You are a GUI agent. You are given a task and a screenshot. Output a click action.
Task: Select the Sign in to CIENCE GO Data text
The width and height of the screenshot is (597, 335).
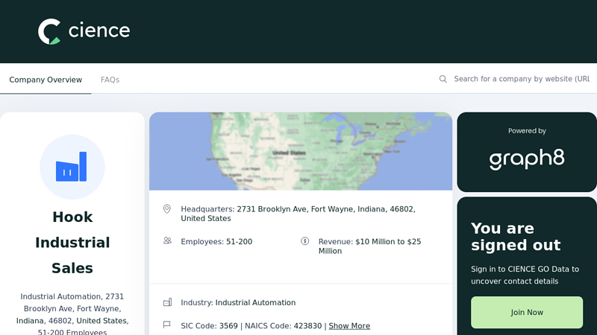[525, 275]
